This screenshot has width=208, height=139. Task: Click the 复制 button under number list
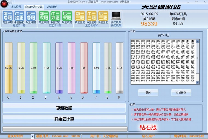(148, 93)
